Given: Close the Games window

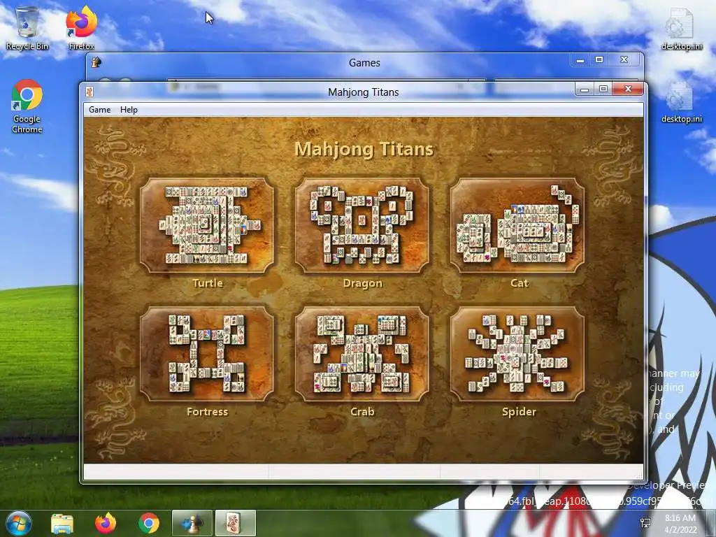Looking at the screenshot, I should pyautogui.click(x=624, y=60).
